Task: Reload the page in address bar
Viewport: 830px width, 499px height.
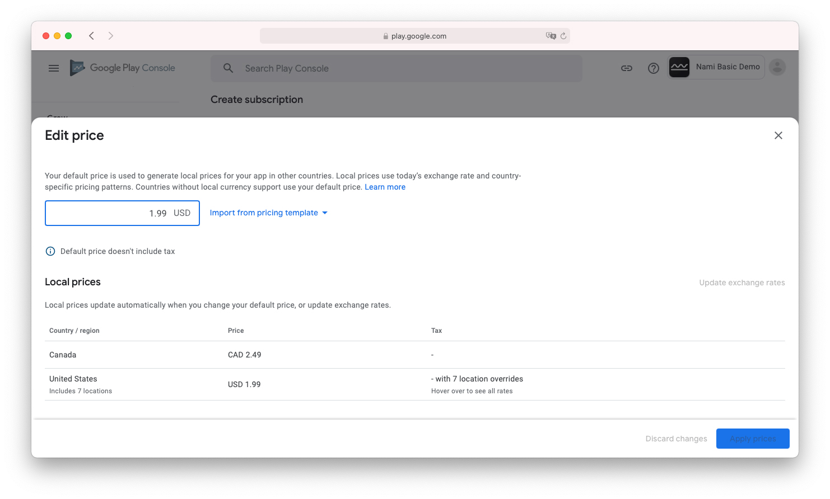Action: coord(563,36)
